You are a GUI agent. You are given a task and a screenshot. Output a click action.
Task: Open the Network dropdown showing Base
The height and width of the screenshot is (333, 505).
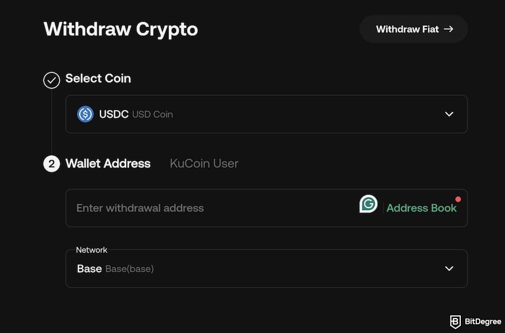pyautogui.click(x=449, y=268)
